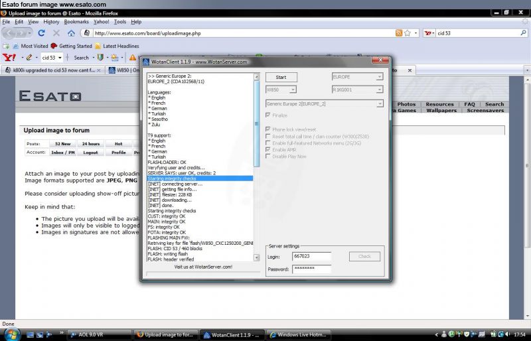Toggle Reset total call time checkbox
531x341 pixels.
[x=268, y=136]
